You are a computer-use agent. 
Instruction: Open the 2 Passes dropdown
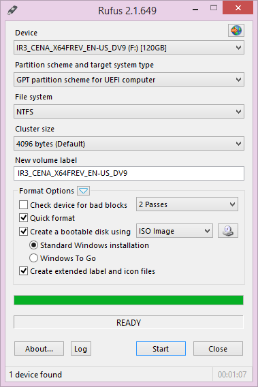[187, 204]
